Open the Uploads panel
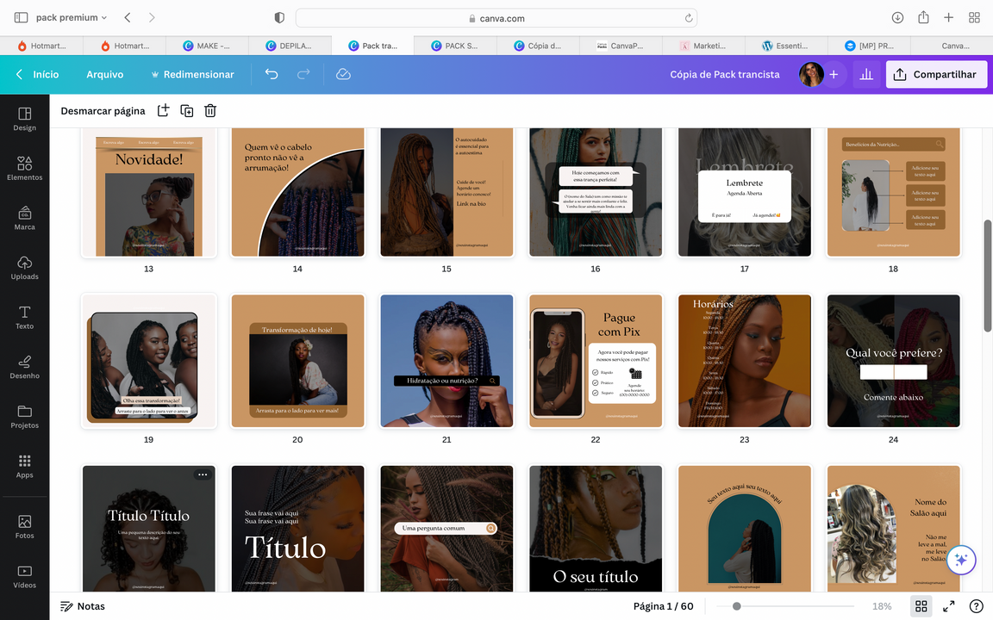This screenshot has width=993, height=620. click(x=24, y=267)
